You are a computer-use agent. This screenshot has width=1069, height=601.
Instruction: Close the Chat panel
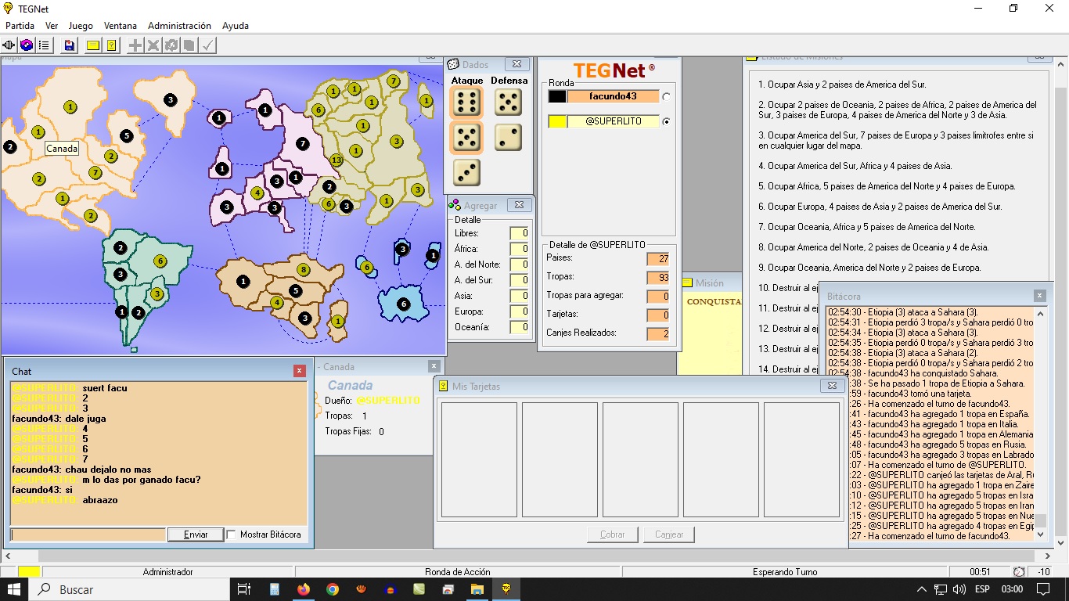point(300,371)
